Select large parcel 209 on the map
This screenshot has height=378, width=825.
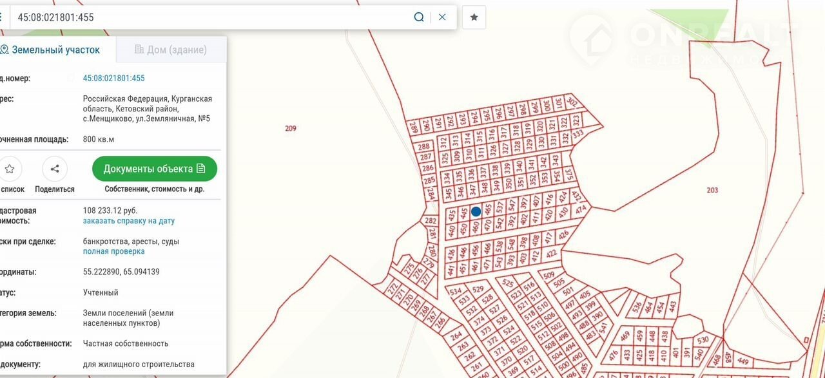[291, 128]
